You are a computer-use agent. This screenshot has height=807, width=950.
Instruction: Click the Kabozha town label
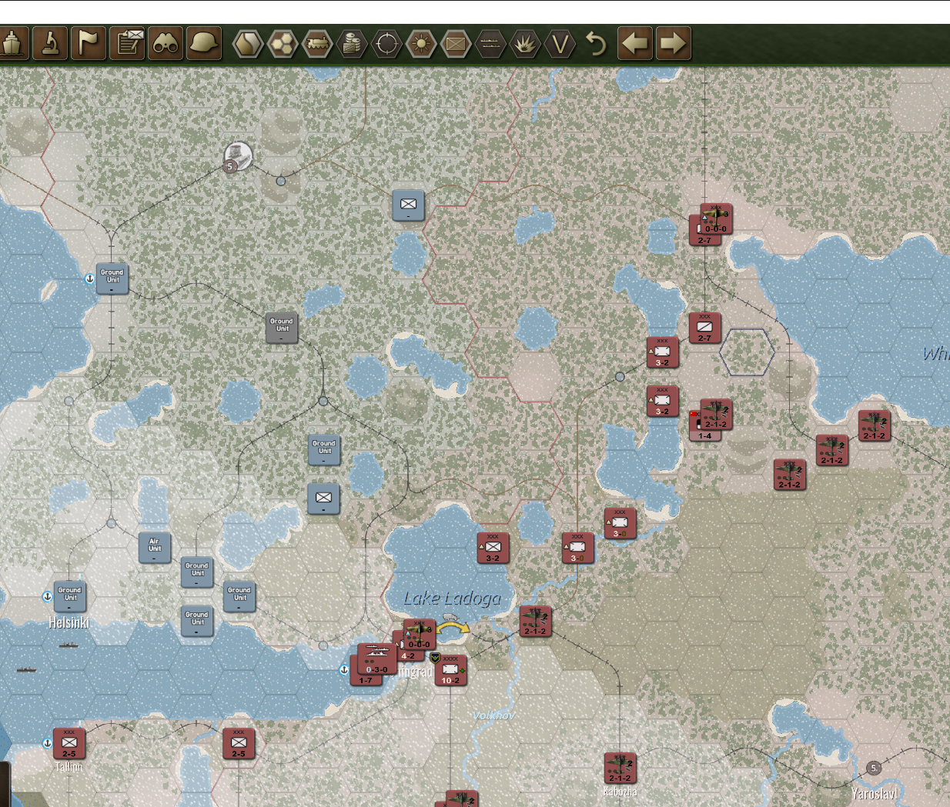tap(620, 792)
